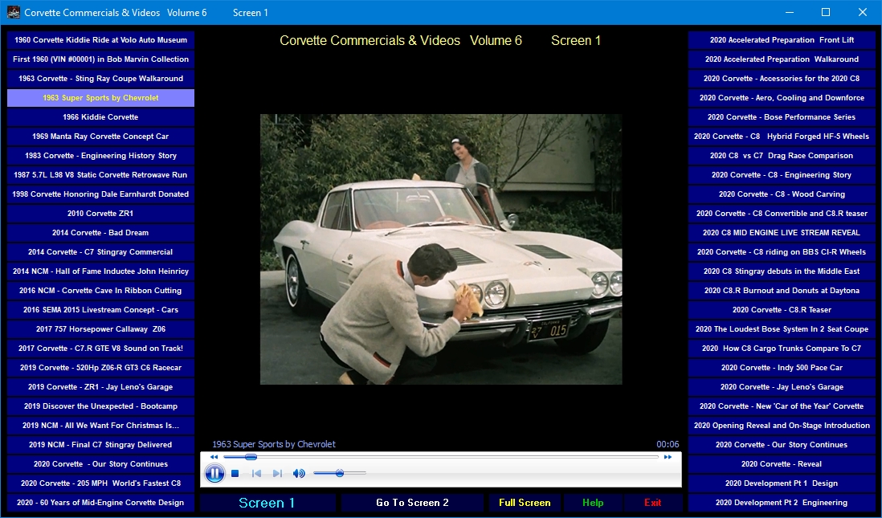Open 1969 Manta Ray Corvette Concept Car
882x518 pixels.
(x=100, y=136)
